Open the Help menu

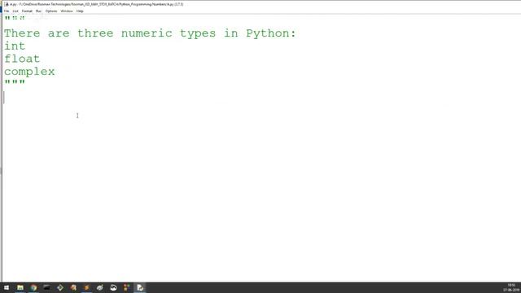coord(80,11)
